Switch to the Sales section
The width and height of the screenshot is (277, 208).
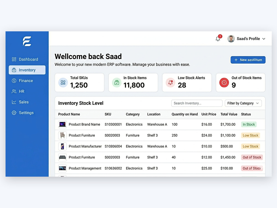pyautogui.click(x=27, y=102)
